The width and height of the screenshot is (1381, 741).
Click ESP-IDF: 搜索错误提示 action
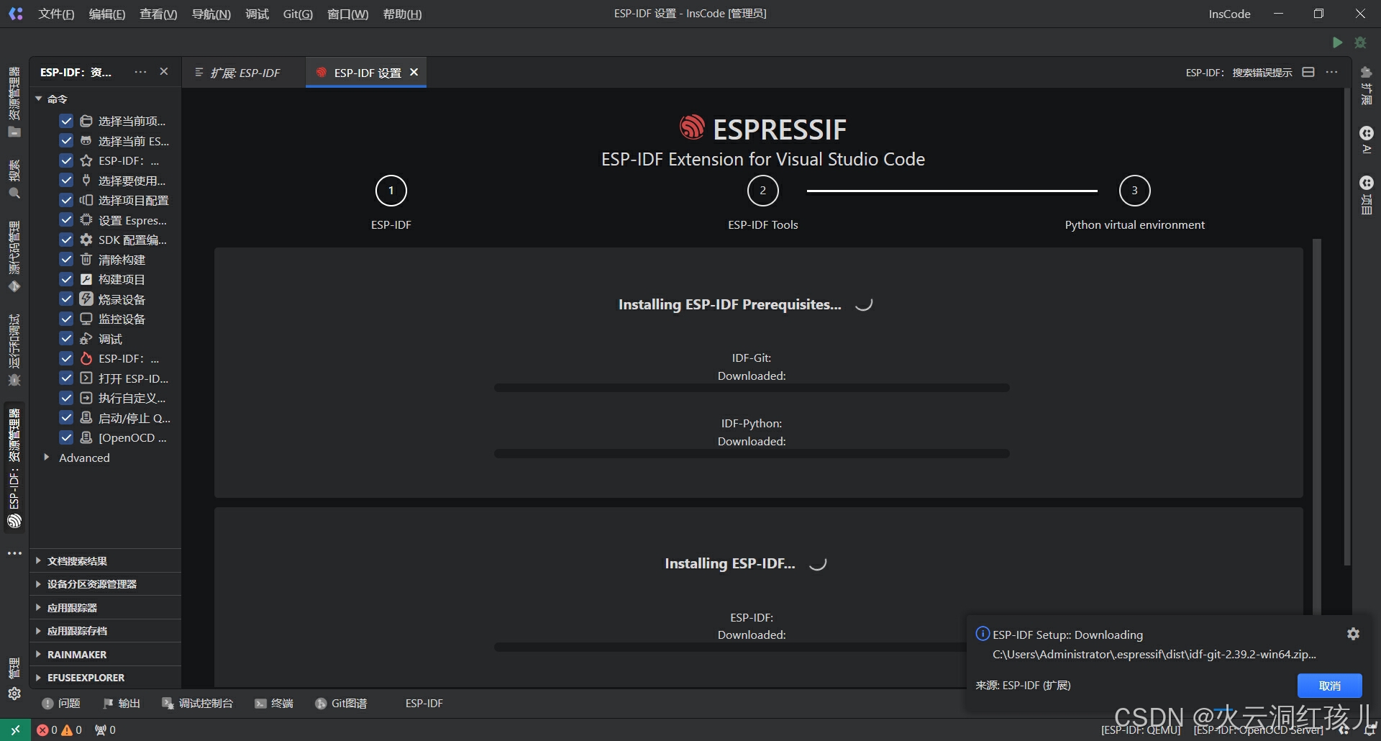click(x=1239, y=73)
